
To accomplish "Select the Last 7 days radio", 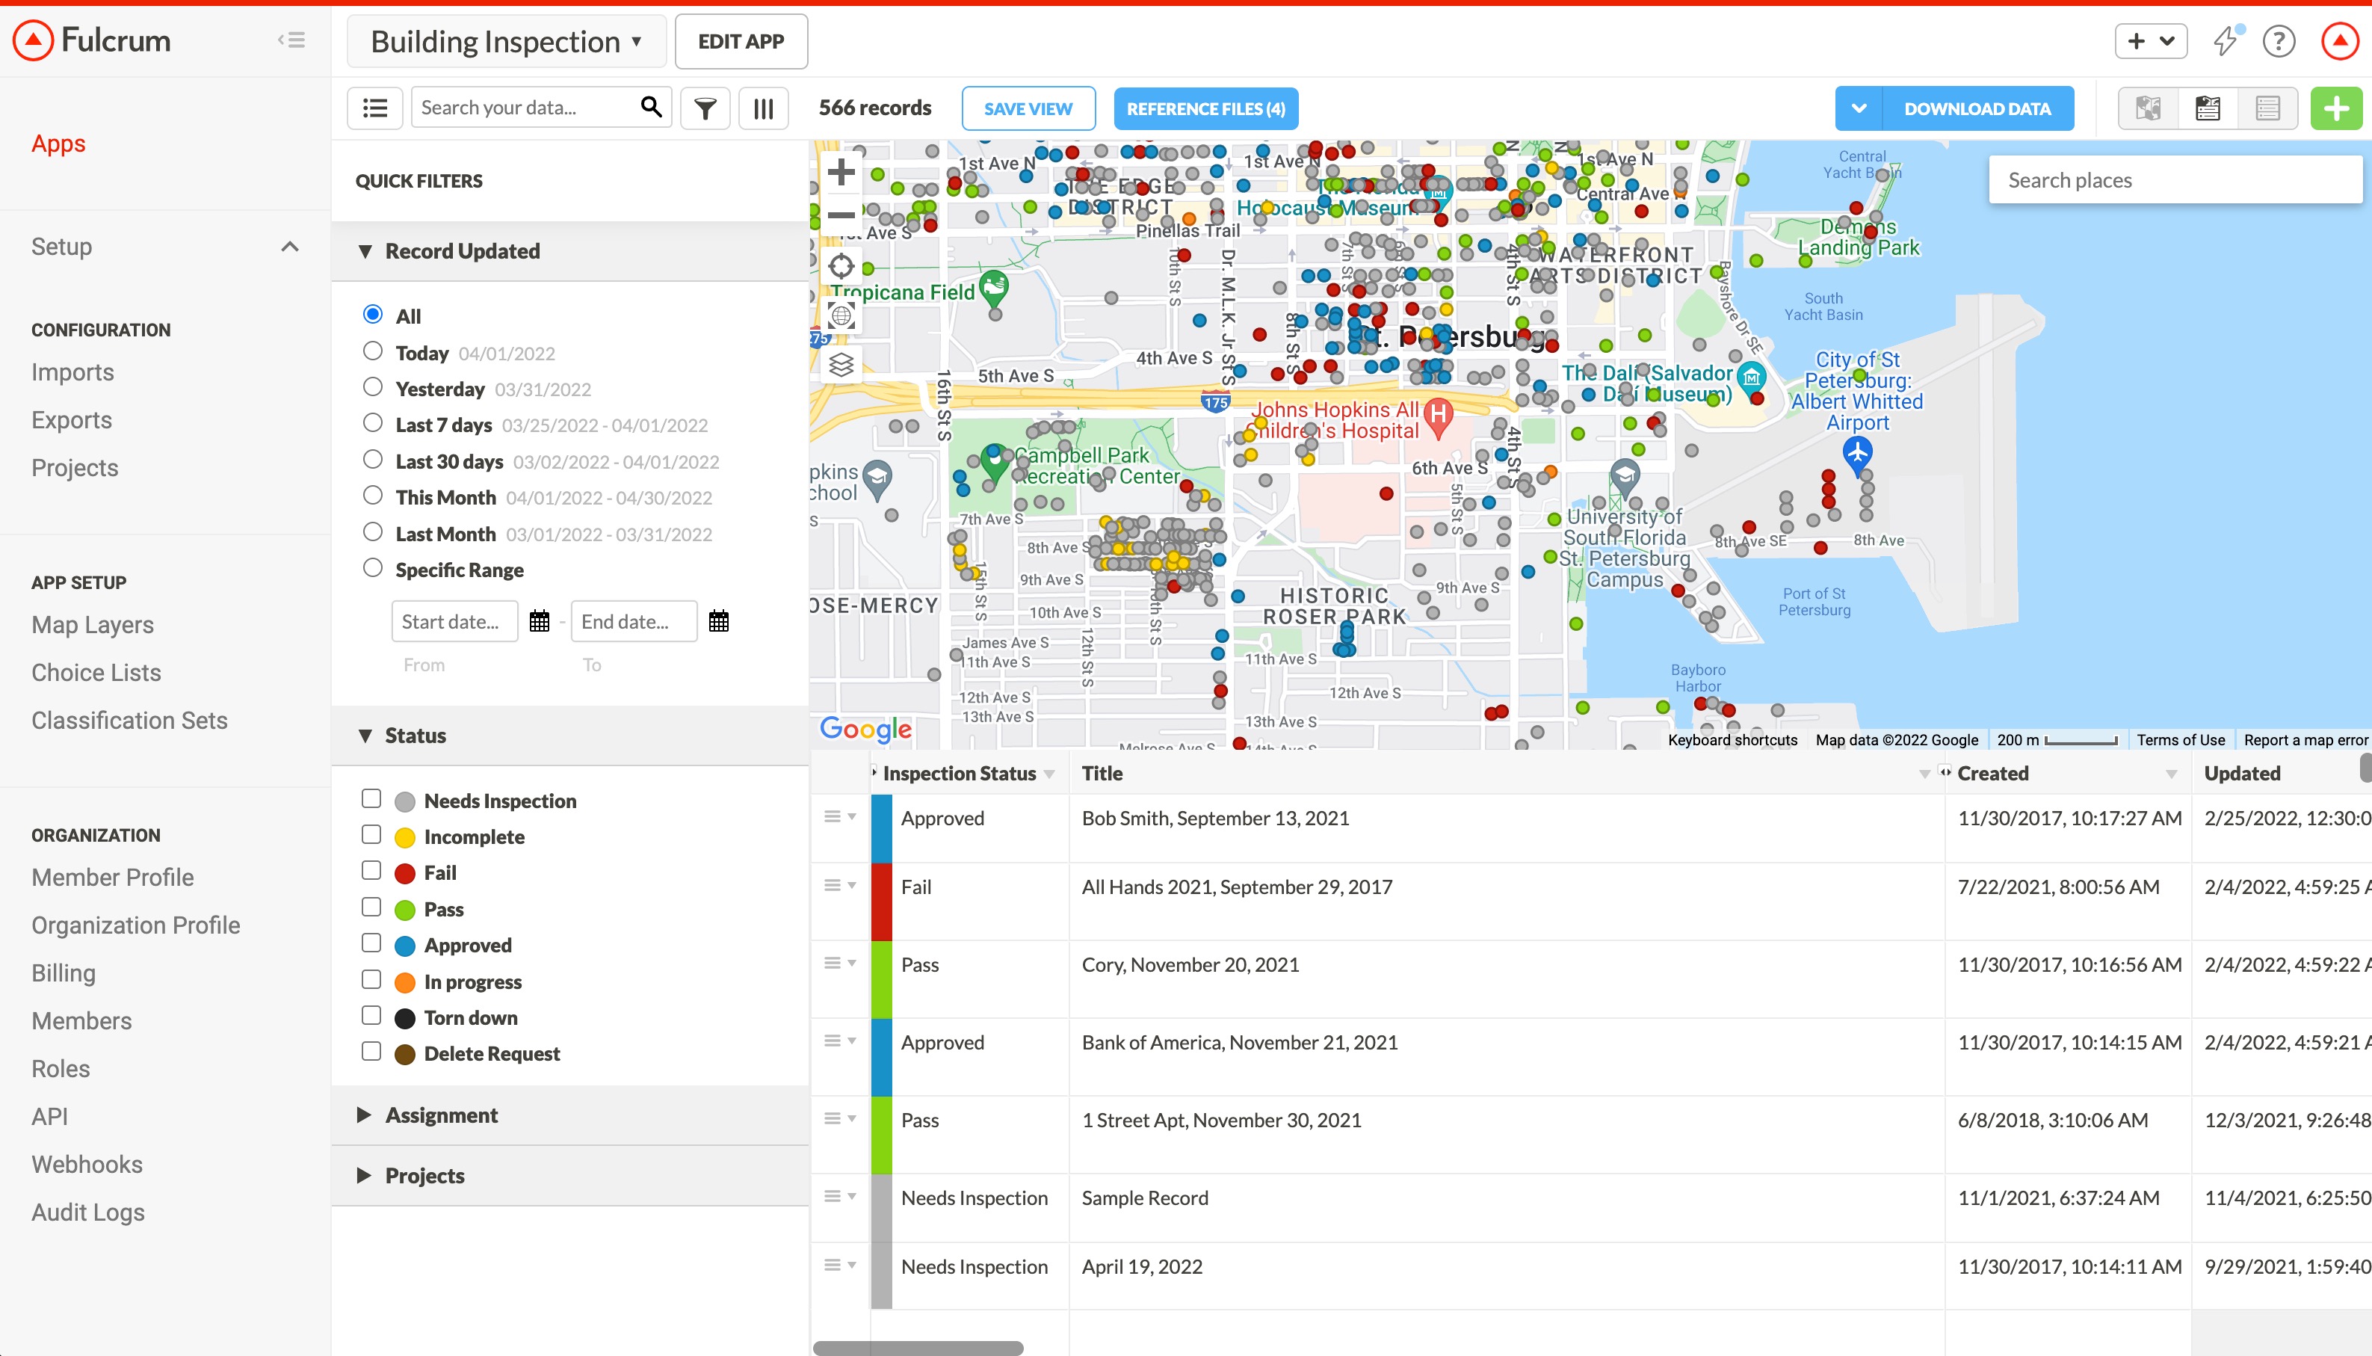I will (x=372, y=424).
